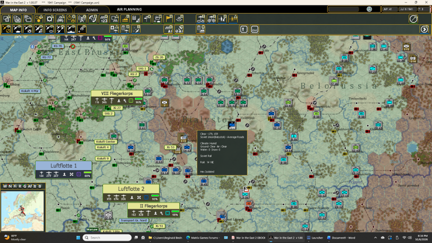Toggle the R minimap filter

(19, 186)
